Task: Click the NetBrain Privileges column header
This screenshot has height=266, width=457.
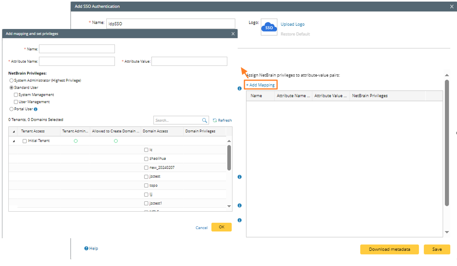Action: [x=370, y=96]
